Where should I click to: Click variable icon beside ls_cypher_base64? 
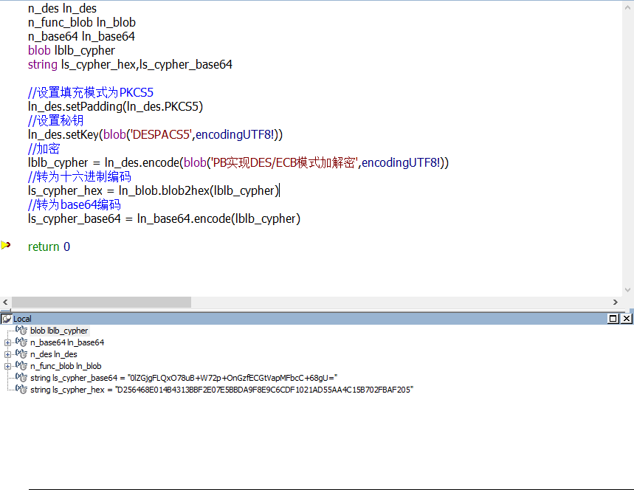(21, 377)
